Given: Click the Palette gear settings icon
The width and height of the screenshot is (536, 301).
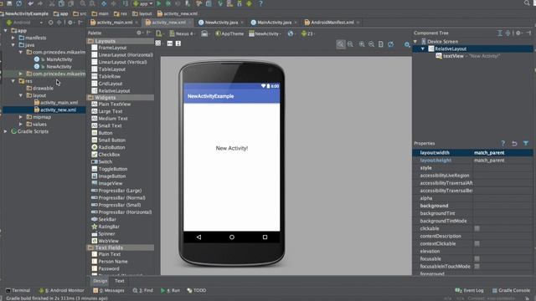Looking at the screenshot, I should click(139, 33).
